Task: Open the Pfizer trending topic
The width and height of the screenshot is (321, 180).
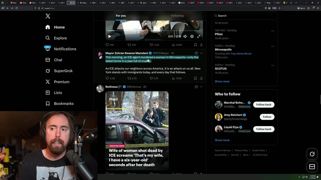Action: pyautogui.click(x=219, y=34)
